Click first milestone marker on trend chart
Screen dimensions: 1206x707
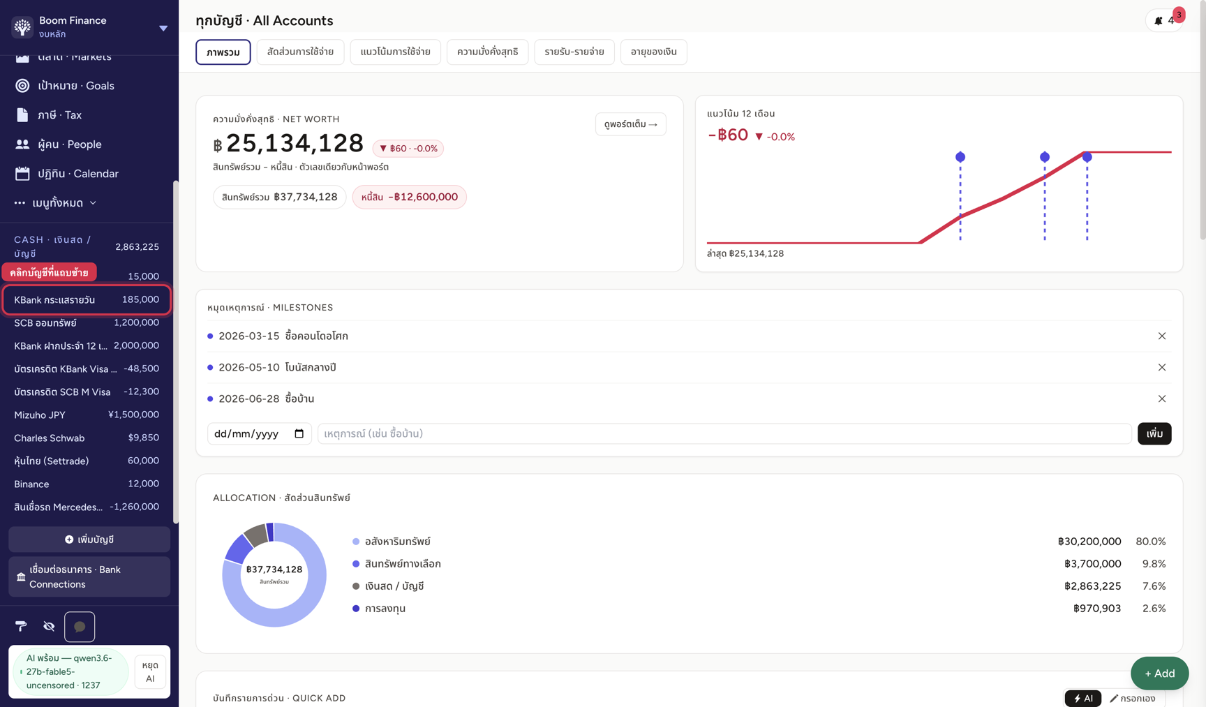[x=960, y=157]
